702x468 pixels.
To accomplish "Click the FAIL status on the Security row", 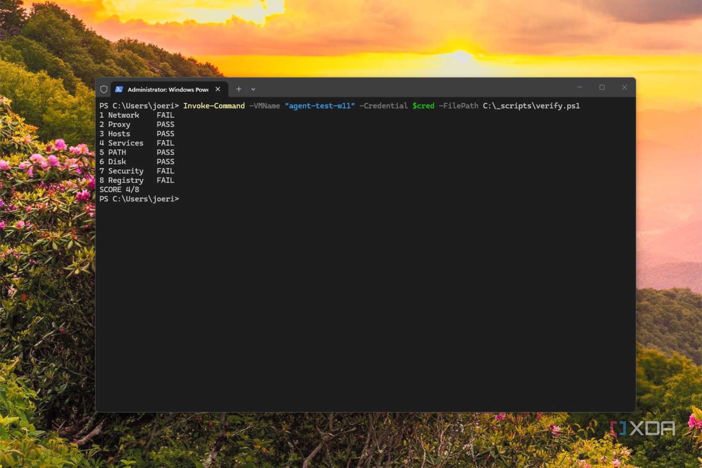I will point(166,171).
